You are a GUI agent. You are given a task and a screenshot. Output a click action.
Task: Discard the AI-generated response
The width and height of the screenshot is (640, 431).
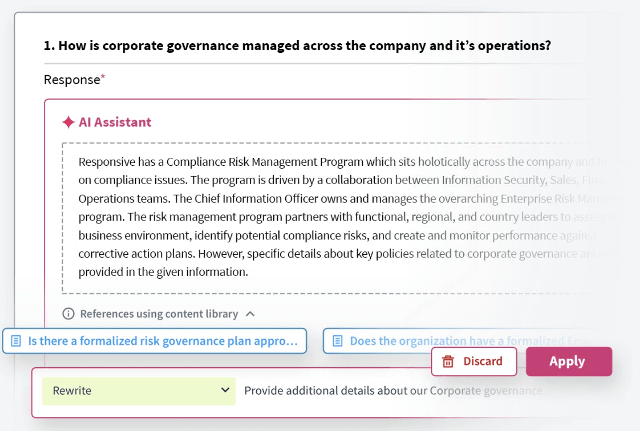(474, 361)
